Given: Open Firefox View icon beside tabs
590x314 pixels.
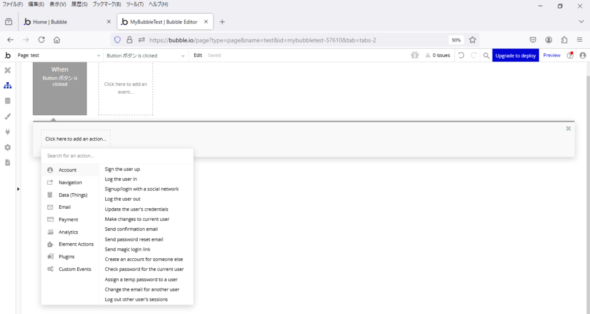Looking at the screenshot, I should [x=8, y=22].
